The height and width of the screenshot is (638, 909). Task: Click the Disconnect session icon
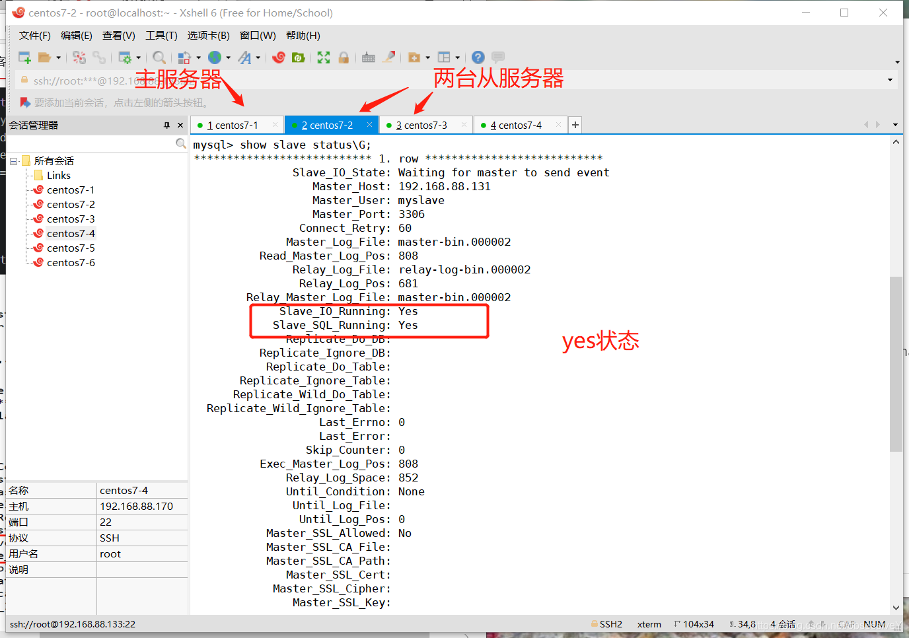click(79, 57)
